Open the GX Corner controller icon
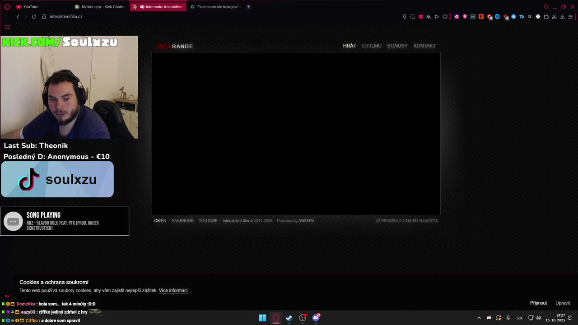Image resolution: width=578 pixels, height=325 pixels. (x=7, y=28)
